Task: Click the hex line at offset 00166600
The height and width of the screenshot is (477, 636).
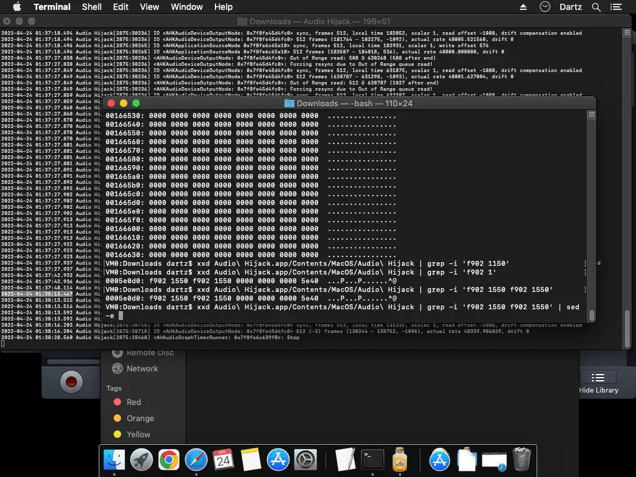Action: coord(251,229)
